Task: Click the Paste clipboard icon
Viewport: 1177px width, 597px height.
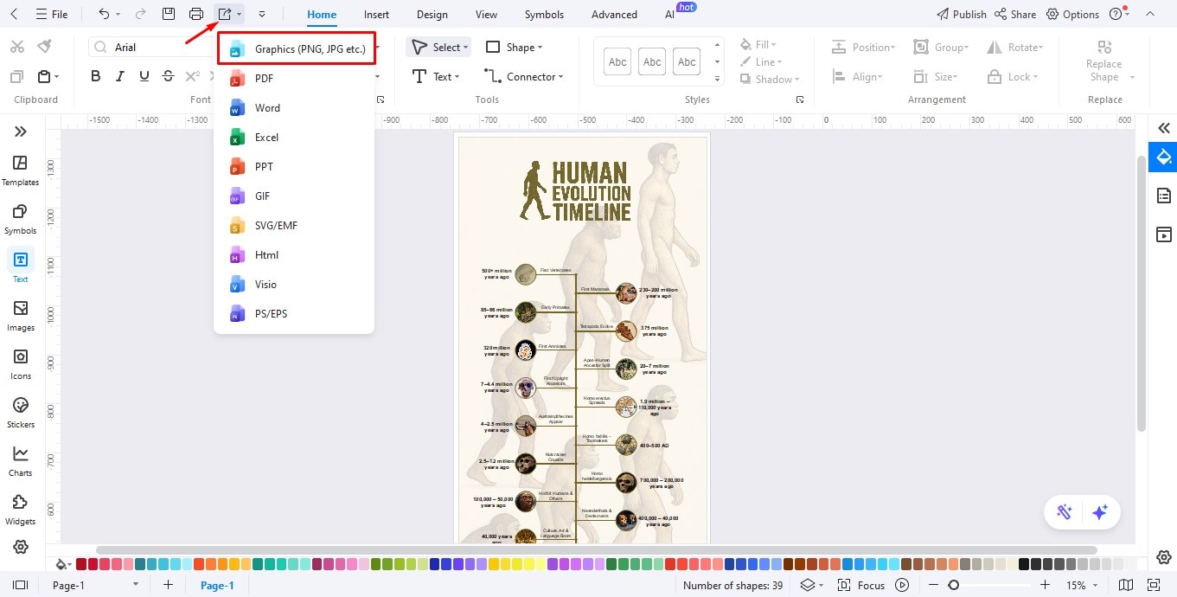Action: tap(44, 77)
